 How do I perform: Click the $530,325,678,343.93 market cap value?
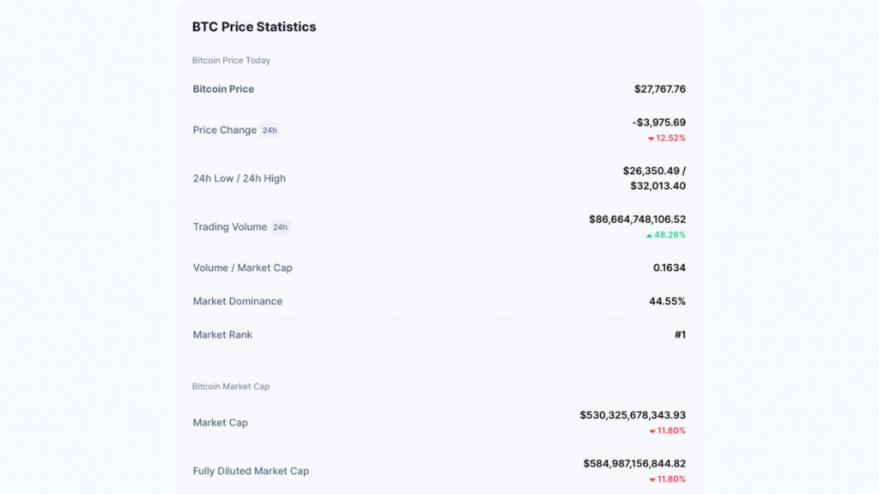633,415
